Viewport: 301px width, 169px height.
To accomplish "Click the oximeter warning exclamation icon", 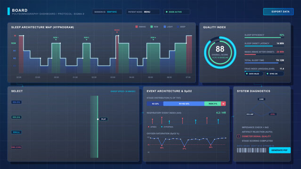I will pos(238,136).
